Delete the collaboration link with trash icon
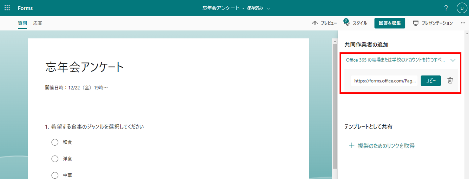The width and height of the screenshot is (469, 179). pos(450,81)
